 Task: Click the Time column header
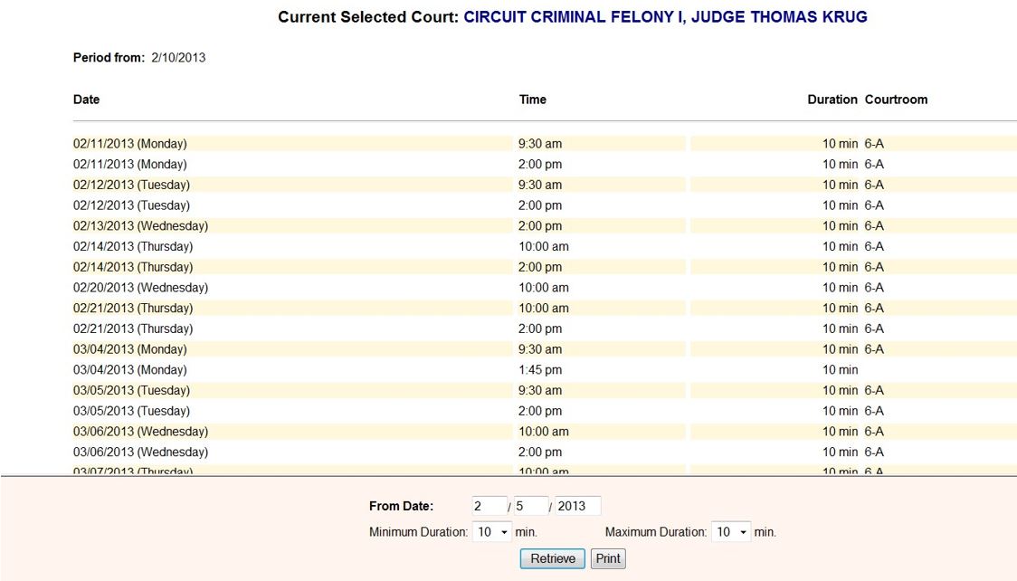coord(533,100)
